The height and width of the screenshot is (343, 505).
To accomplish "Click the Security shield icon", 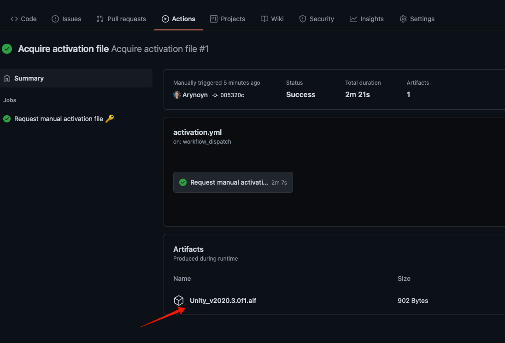I will pos(302,19).
